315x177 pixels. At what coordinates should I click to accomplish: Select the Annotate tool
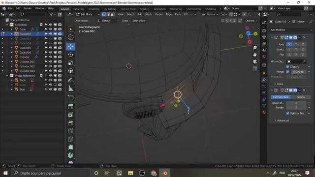pyautogui.click(x=70, y=80)
